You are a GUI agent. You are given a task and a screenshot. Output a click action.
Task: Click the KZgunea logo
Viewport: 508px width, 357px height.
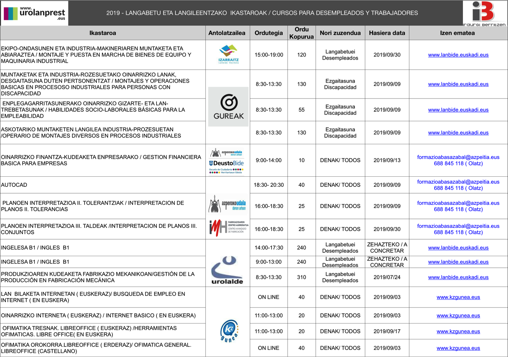tap(229, 331)
